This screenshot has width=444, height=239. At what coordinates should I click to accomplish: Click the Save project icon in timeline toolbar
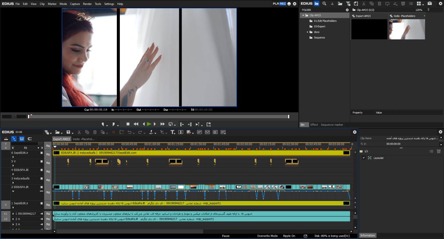[x=69, y=132]
